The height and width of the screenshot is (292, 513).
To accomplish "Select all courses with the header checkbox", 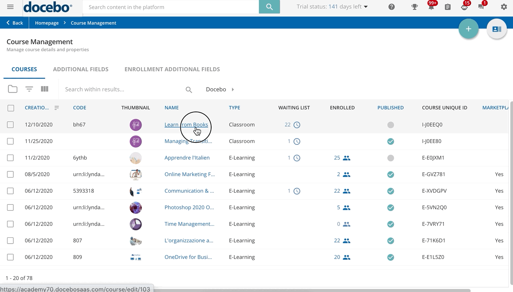I will (x=11, y=108).
